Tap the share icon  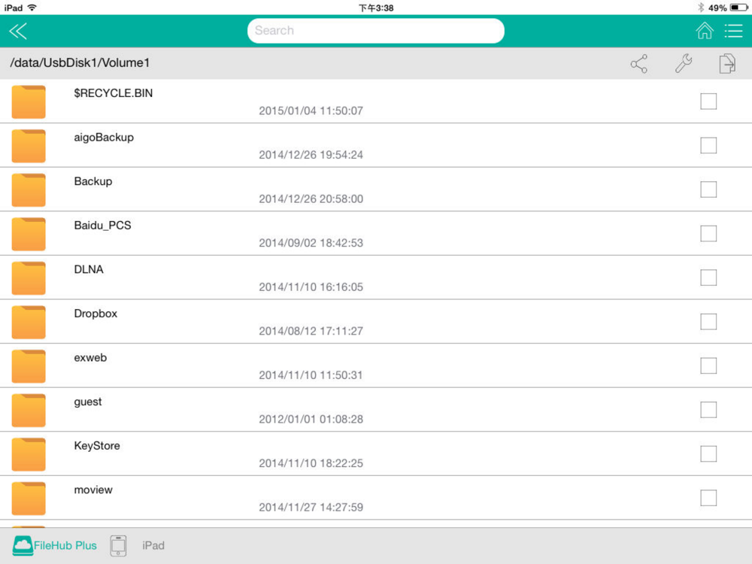(x=638, y=63)
